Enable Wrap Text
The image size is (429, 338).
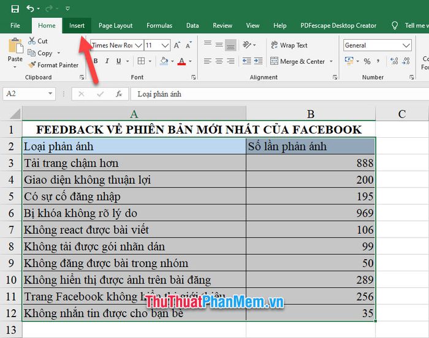(x=289, y=45)
